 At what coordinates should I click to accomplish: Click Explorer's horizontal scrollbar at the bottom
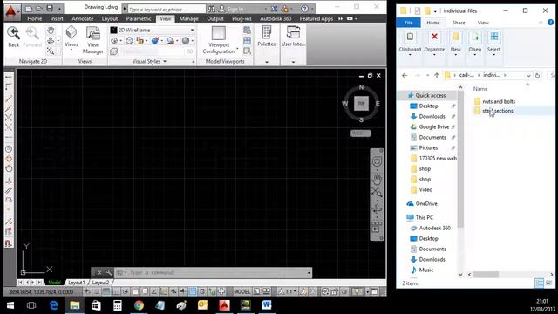pyautogui.click(x=487, y=275)
